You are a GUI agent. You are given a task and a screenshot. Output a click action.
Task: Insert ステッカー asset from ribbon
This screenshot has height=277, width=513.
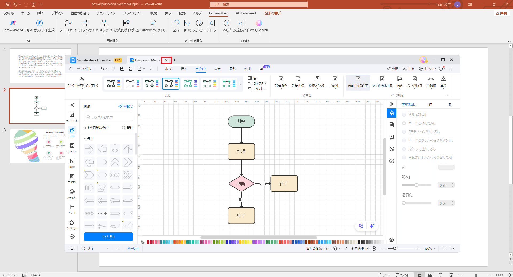click(x=199, y=26)
